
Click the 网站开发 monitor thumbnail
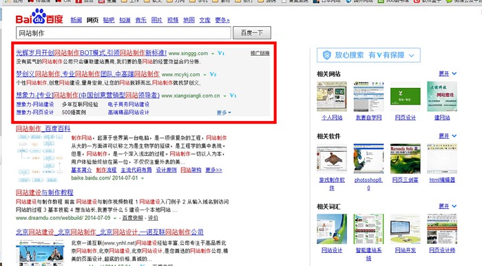(405, 229)
